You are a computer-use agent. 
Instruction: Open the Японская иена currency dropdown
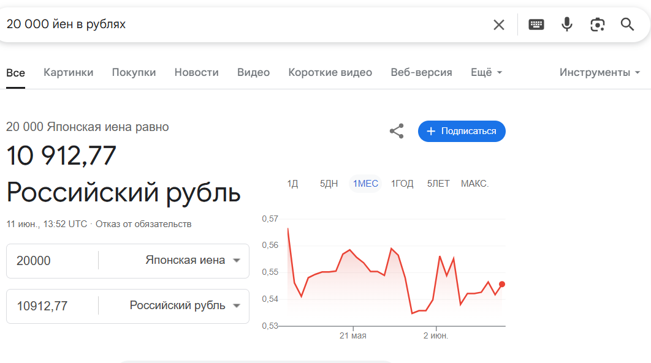tap(192, 260)
